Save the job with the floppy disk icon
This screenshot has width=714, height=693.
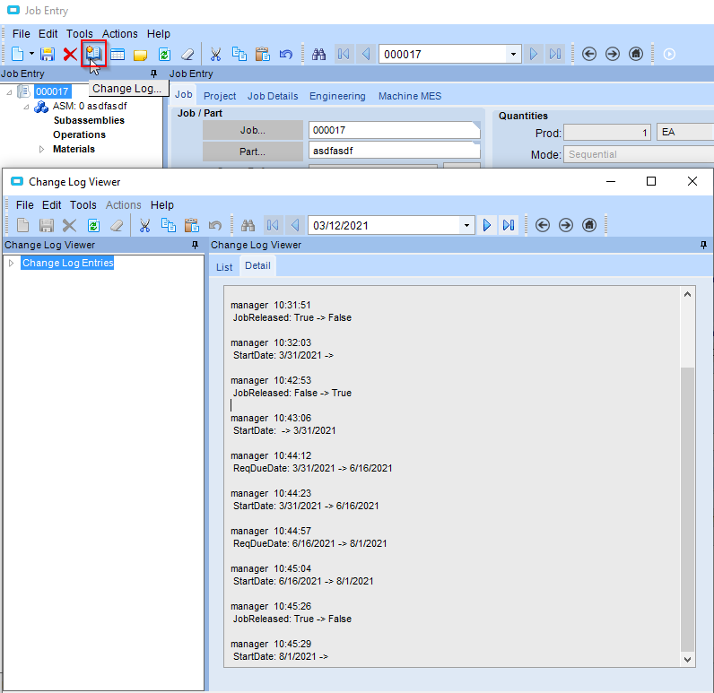click(48, 54)
